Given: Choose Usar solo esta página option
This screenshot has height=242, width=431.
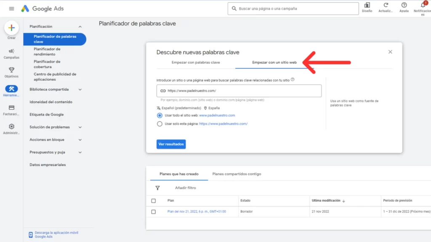Looking at the screenshot, I should coord(160,124).
